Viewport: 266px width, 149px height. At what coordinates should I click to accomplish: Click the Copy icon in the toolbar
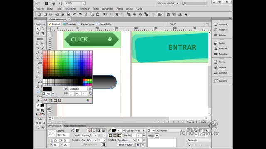[x=92, y=14]
